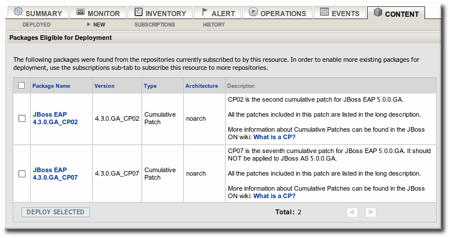
Task: Click the Summary tab gear icon
Action: (18, 12)
